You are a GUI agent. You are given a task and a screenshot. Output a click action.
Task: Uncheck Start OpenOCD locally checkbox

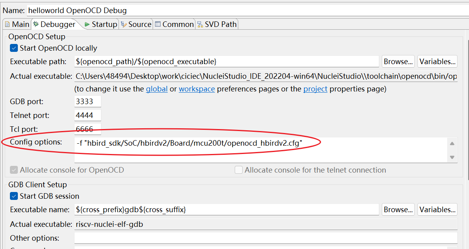(14, 48)
